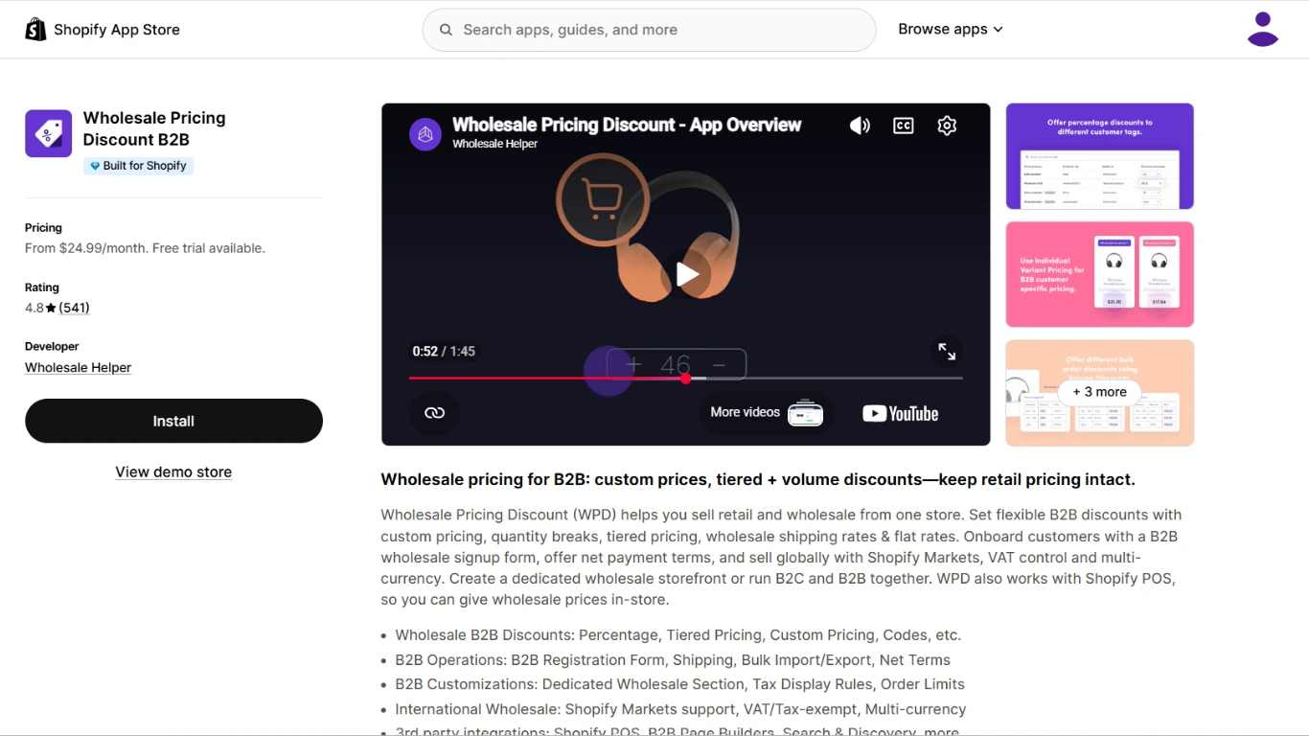Click the More videos button
1309x736 pixels.
(767, 413)
